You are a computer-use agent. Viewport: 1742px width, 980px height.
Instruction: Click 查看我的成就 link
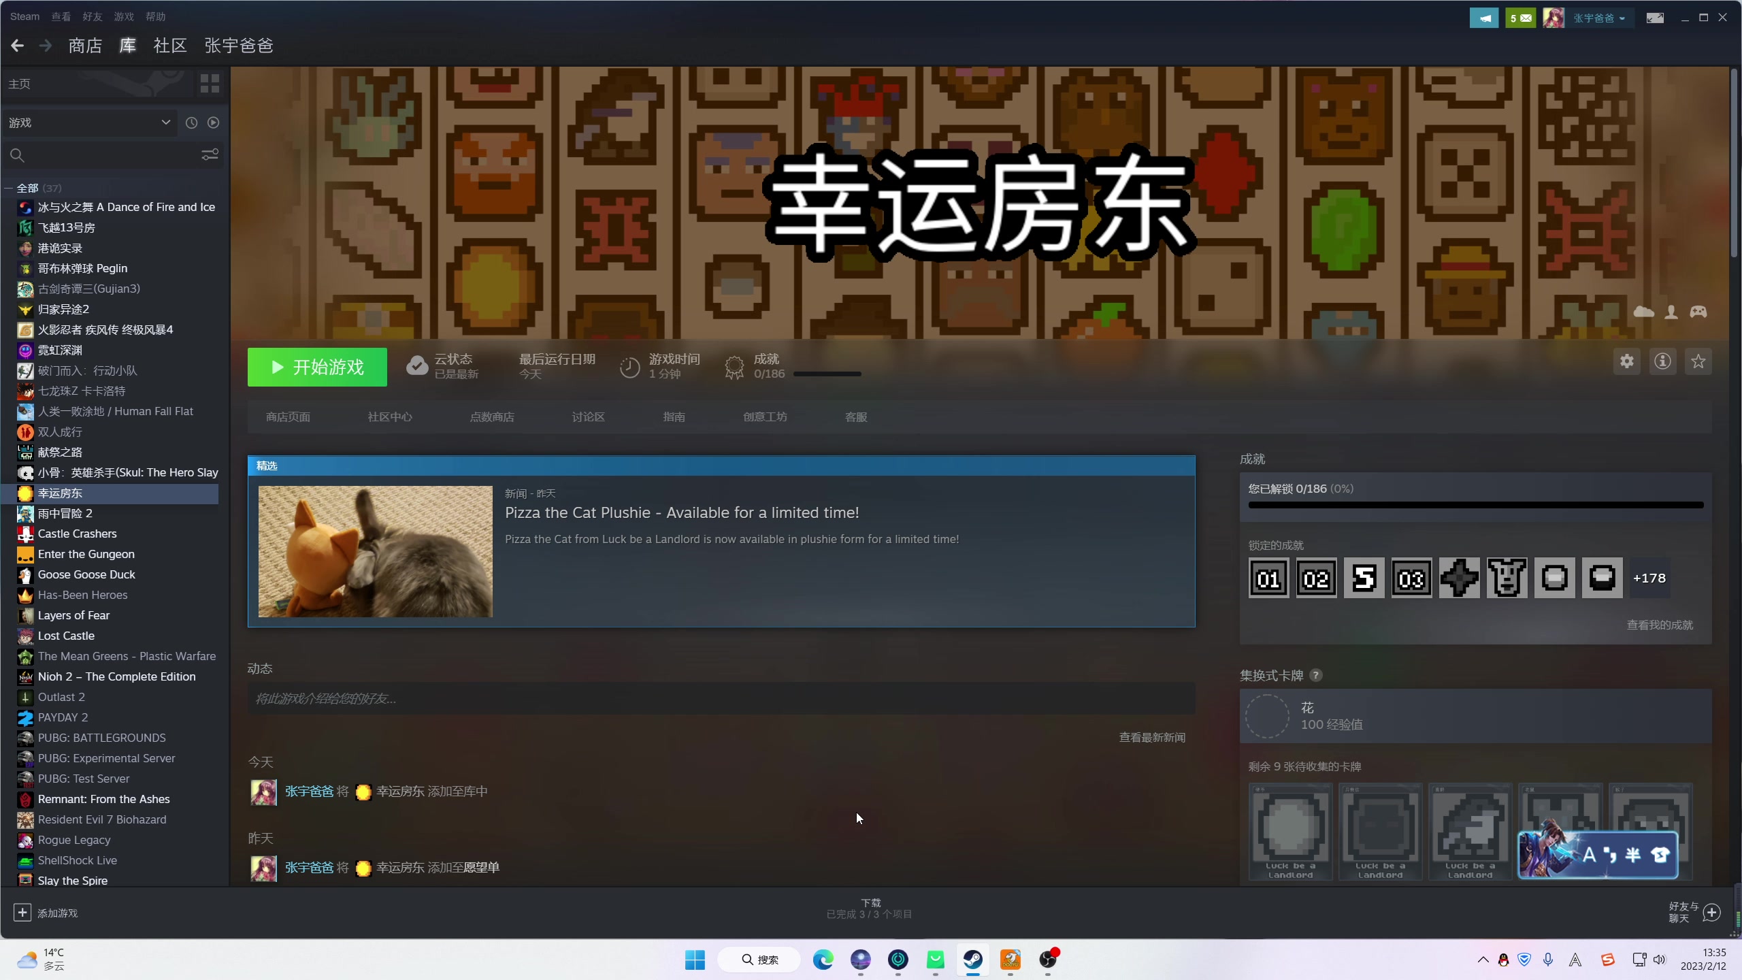1660,625
